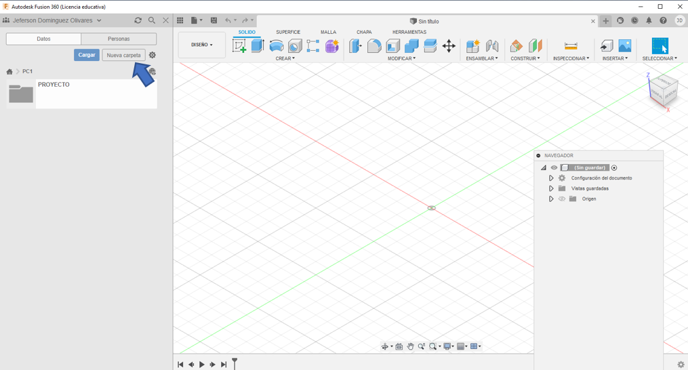688x370 pixels.
Task: Switch to the CHAPA tab
Action: click(x=364, y=32)
